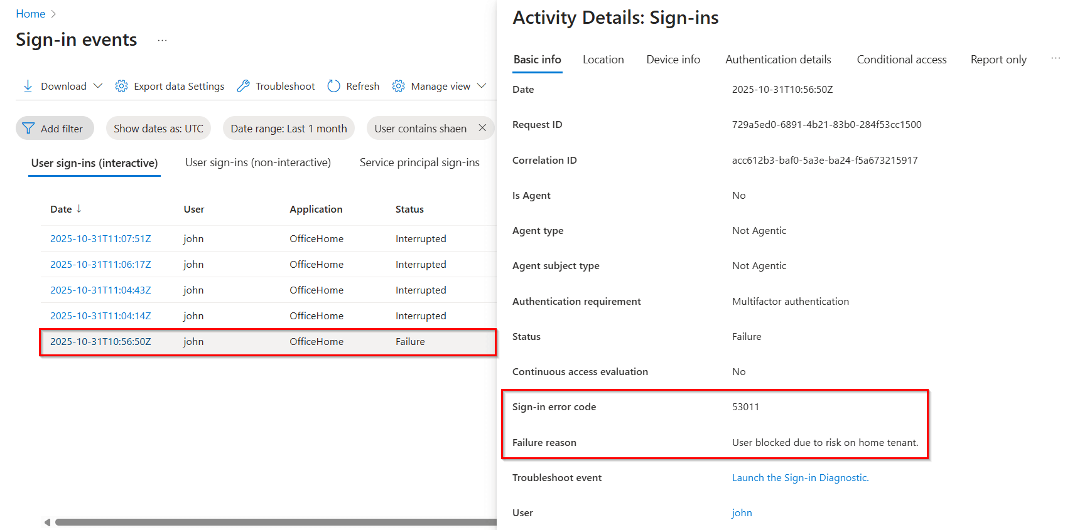This screenshot has width=1070, height=530.
Task: Switch to the Location tab
Action: point(603,60)
